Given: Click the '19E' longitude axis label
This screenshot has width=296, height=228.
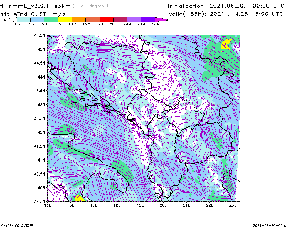Looking at the screenshot, I should [x=140, y=205].
